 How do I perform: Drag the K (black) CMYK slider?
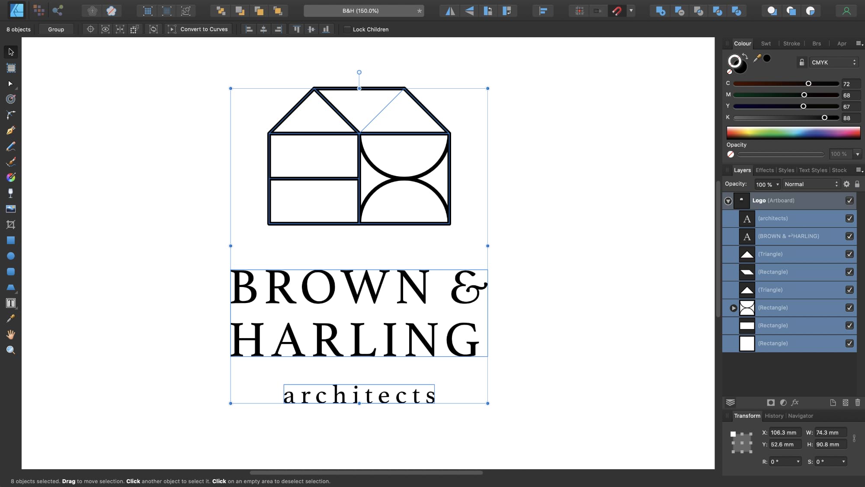[x=825, y=118]
